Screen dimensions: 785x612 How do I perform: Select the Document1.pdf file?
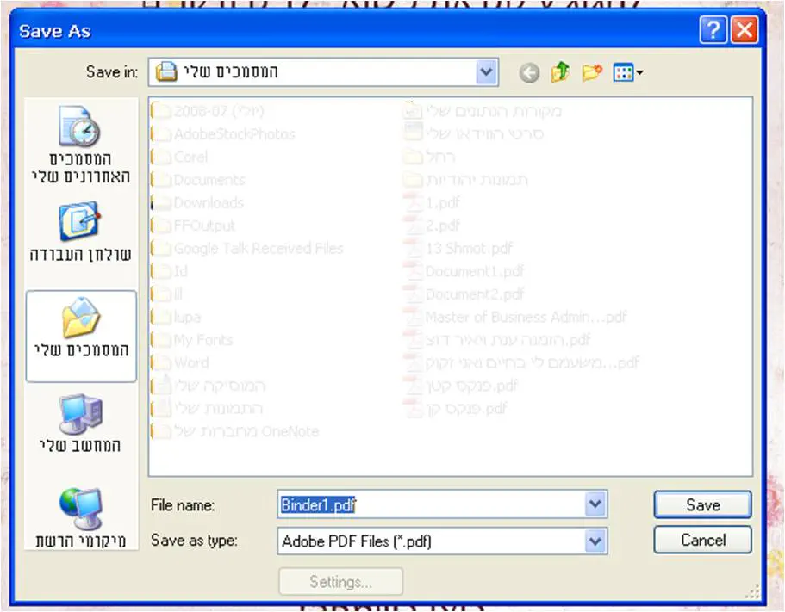474,271
